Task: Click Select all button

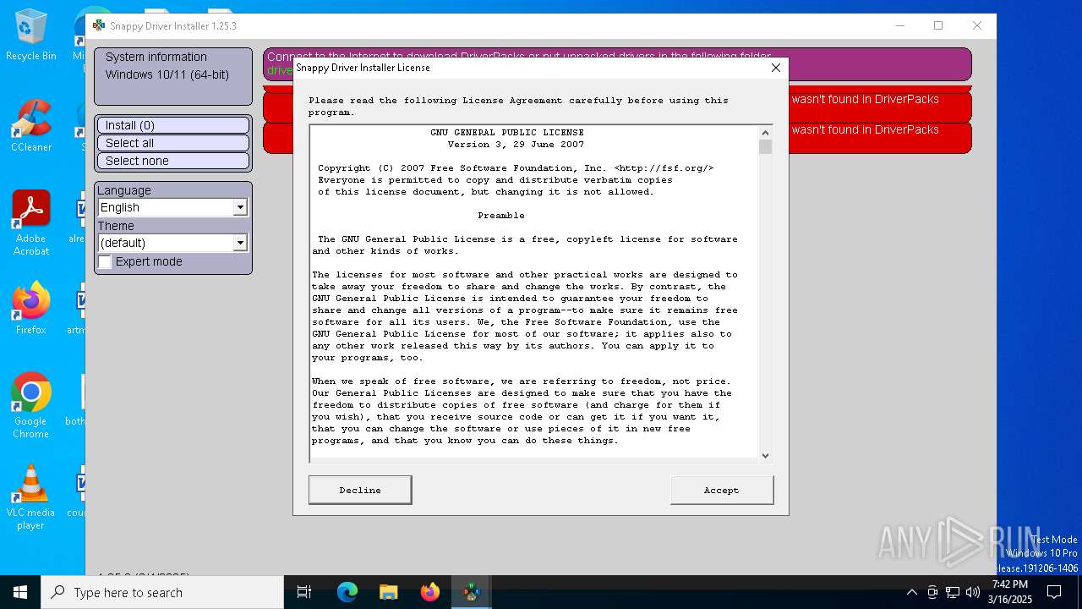Action: pyautogui.click(x=173, y=143)
